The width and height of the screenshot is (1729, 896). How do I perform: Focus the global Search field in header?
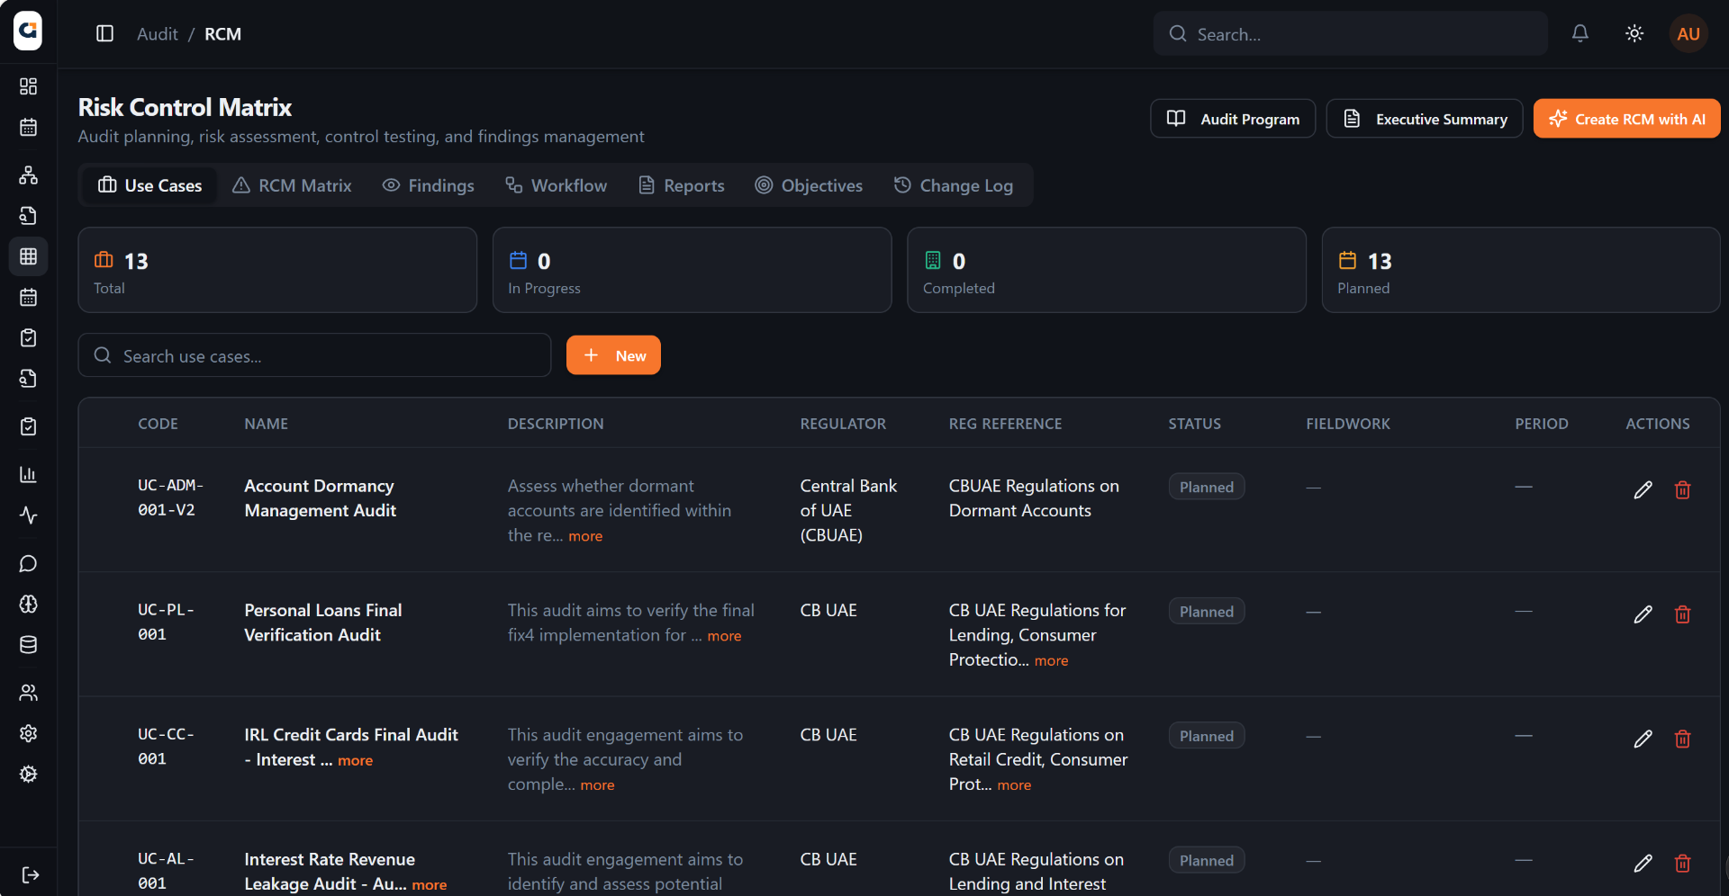(x=1351, y=34)
